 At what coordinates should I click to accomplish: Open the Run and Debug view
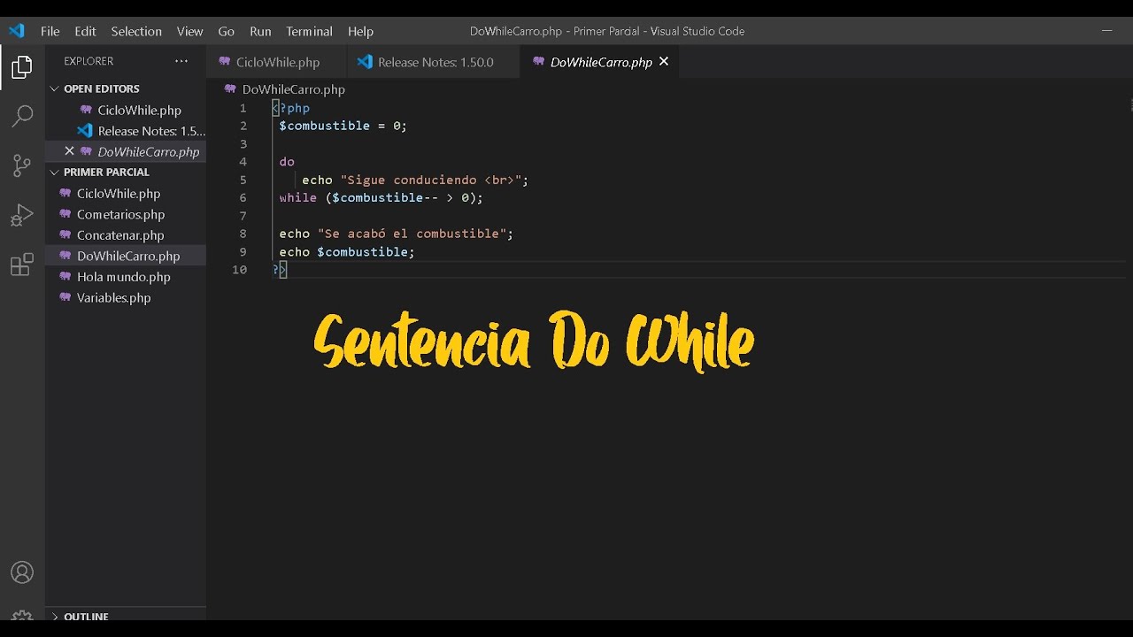click(x=22, y=215)
